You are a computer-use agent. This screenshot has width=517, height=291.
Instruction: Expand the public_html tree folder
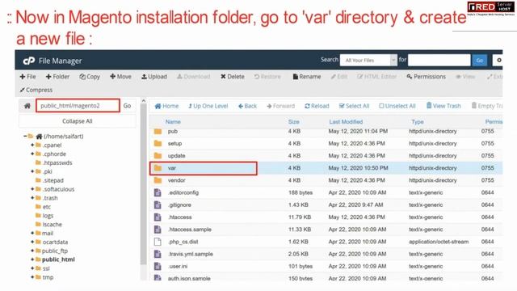(x=32, y=259)
